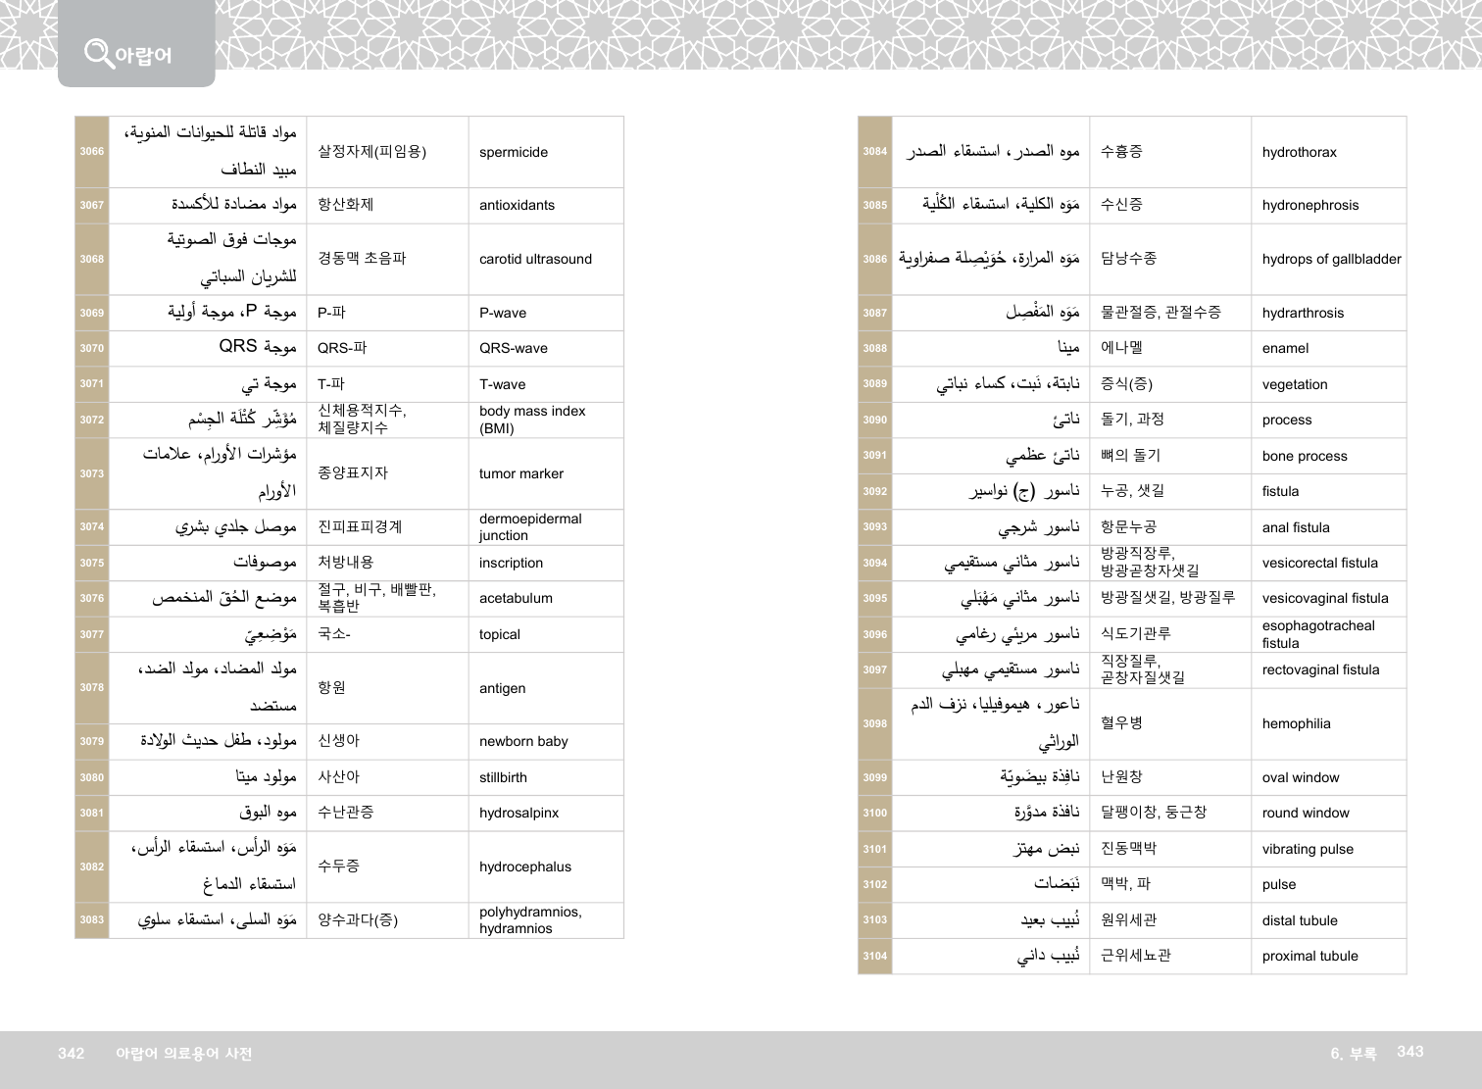Click entry number 3098 for hemophilia
The image size is (1482, 1089).
(x=875, y=724)
